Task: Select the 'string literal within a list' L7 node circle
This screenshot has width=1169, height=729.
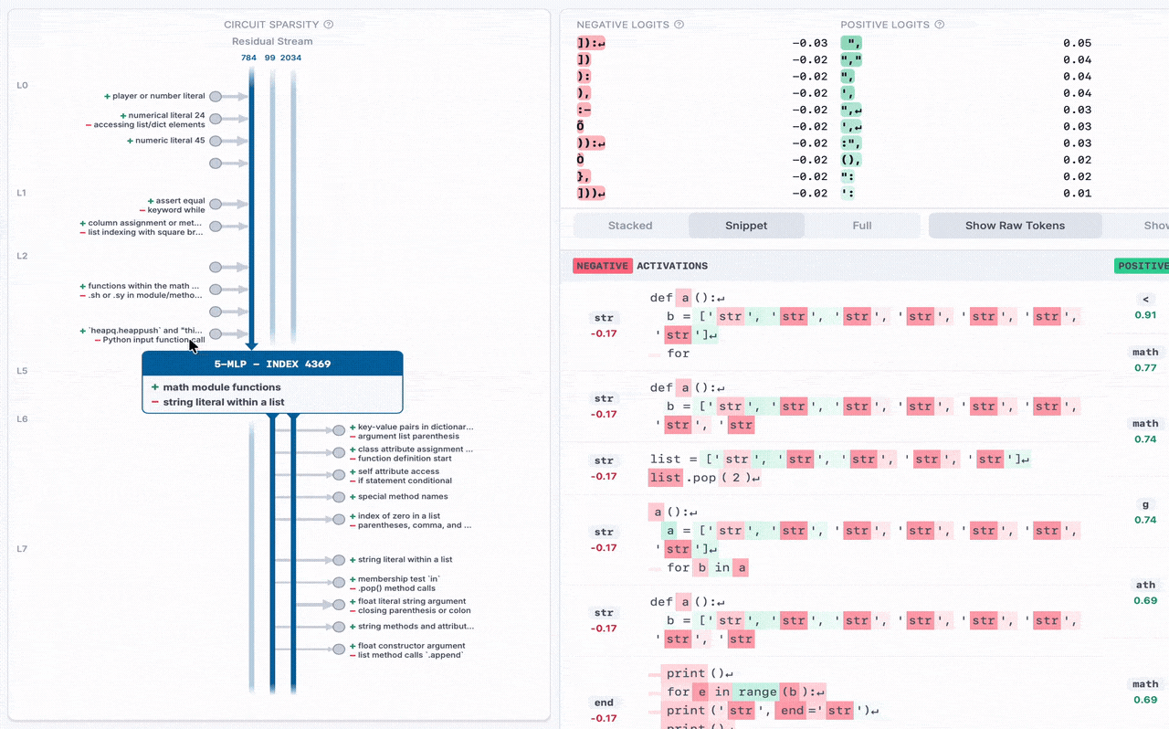Action: [x=339, y=560]
